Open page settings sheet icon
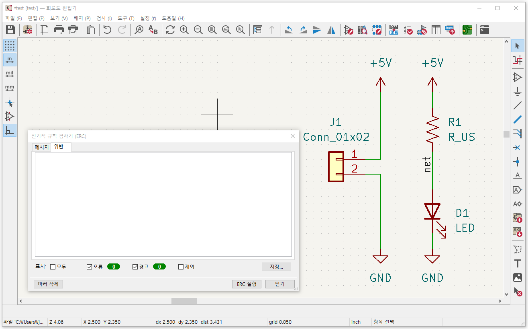The image size is (528, 329). 45,30
